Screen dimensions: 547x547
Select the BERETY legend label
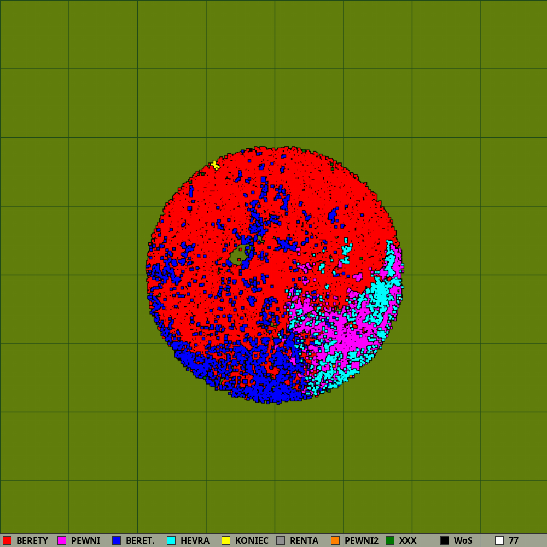tap(32, 541)
